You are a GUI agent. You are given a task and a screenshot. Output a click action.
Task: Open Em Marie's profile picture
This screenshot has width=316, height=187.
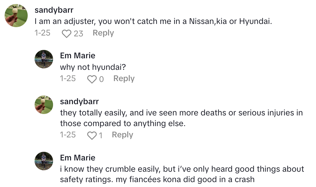(44, 59)
